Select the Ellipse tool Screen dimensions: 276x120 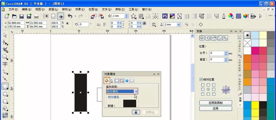(x=5, y=94)
